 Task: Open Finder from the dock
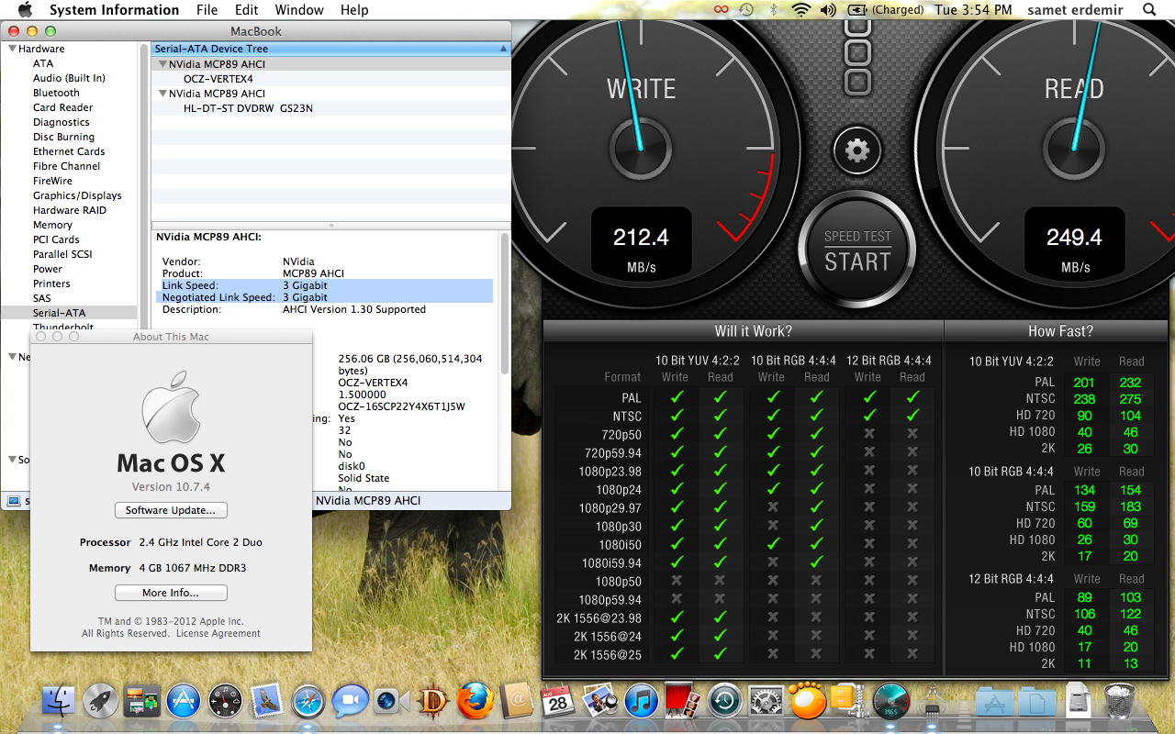[x=60, y=702]
